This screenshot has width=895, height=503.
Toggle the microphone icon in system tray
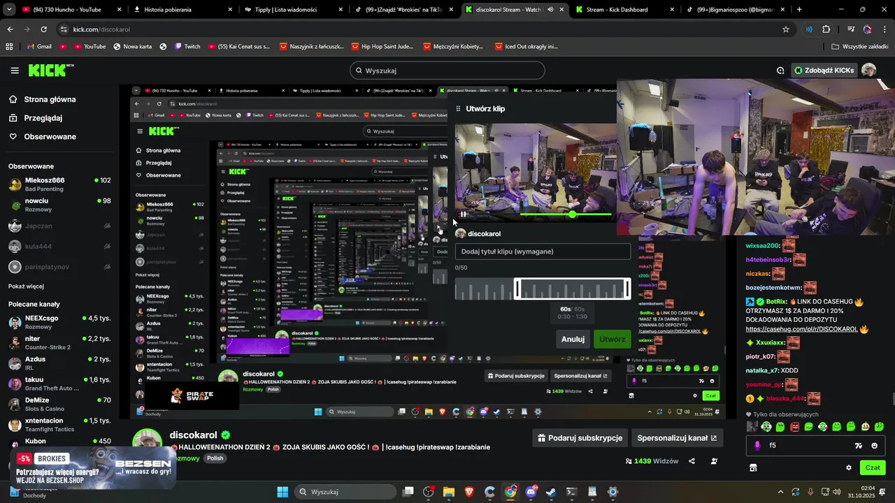coord(809,492)
